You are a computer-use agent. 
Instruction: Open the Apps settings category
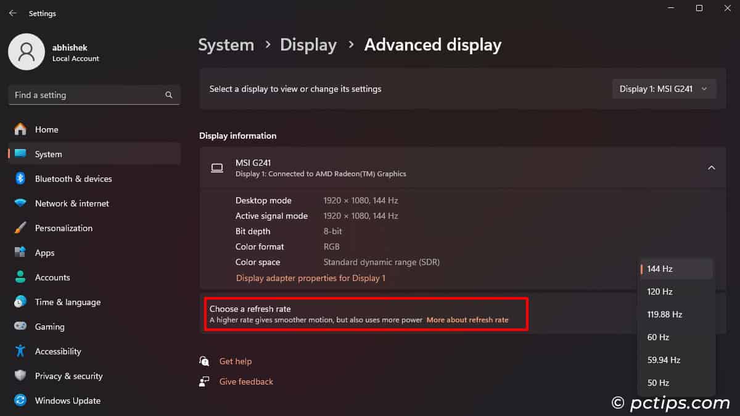tap(44, 253)
